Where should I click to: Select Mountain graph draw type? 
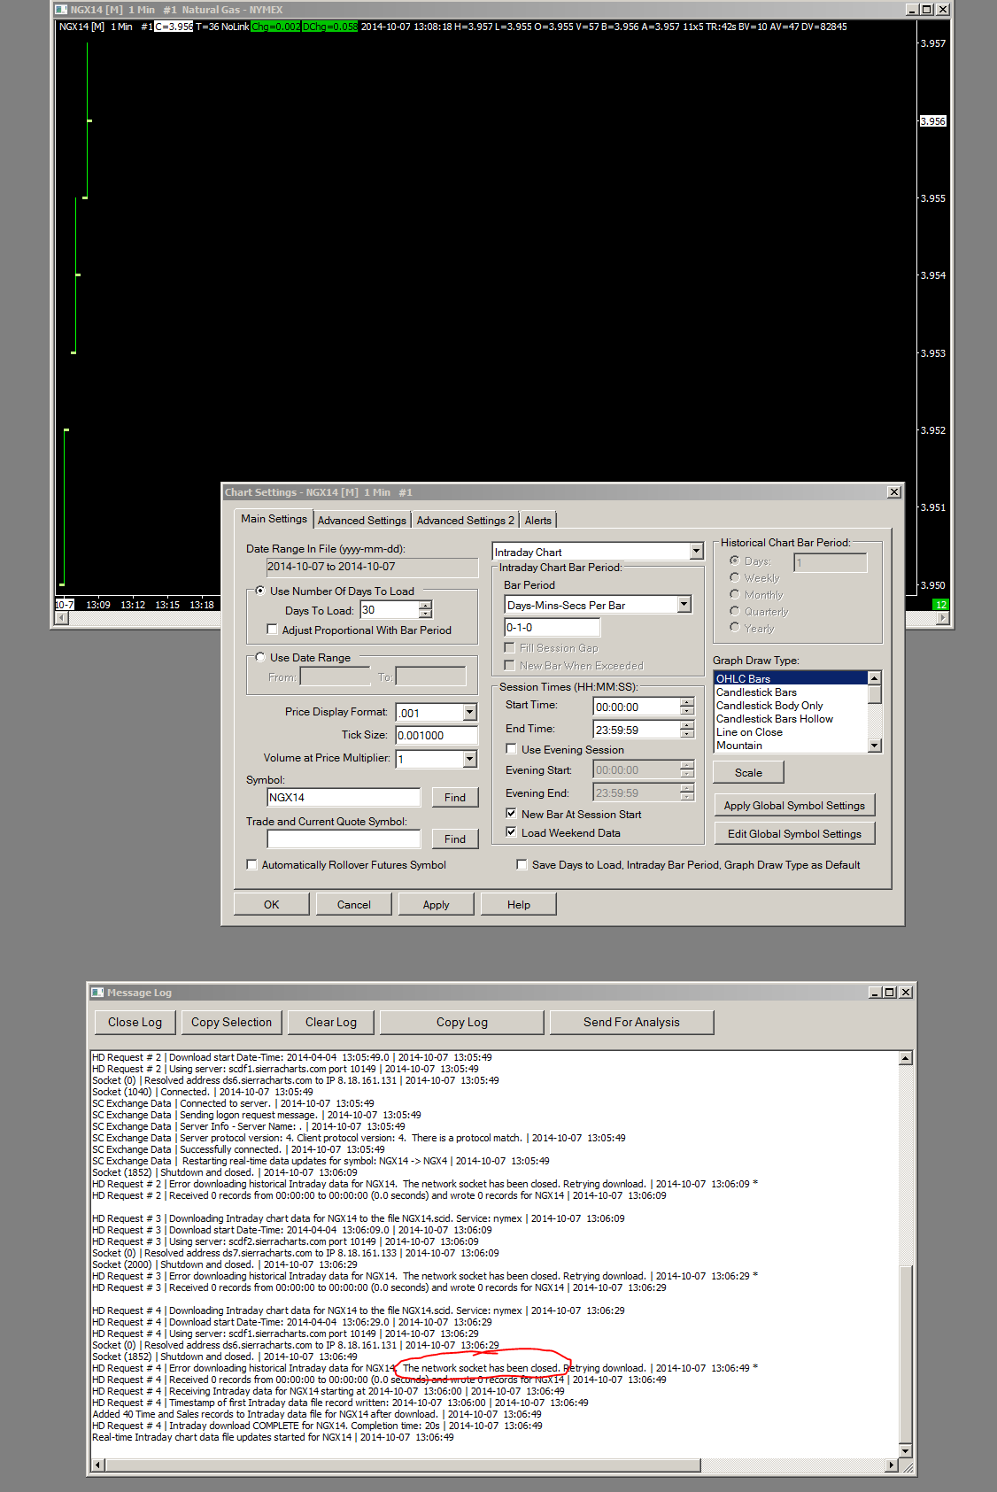(x=791, y=746)
